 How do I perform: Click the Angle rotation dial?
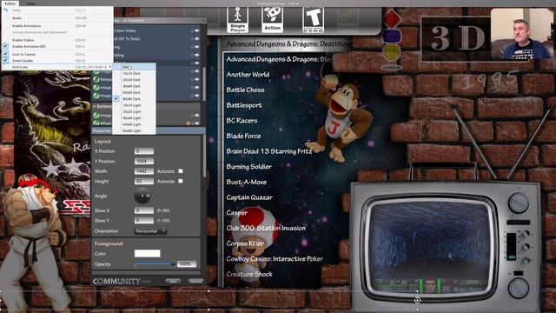[x=142, y=196]
